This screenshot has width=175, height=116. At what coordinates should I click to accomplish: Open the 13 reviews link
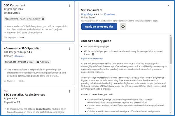pyautogui.click(x=109, y=14)
